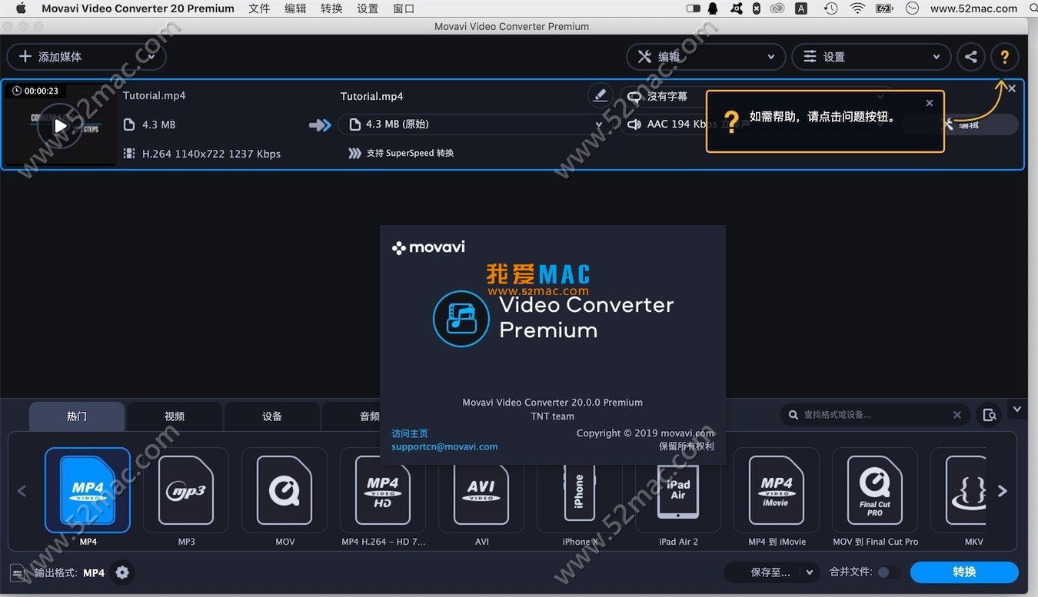Remove Tutorial.mp4 with the X button
This screenshot has height=597, width=1038.
1012,88
